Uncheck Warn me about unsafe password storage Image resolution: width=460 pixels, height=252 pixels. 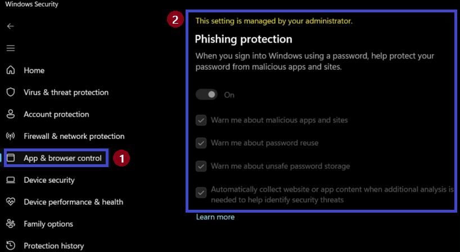tap(201, 166)
